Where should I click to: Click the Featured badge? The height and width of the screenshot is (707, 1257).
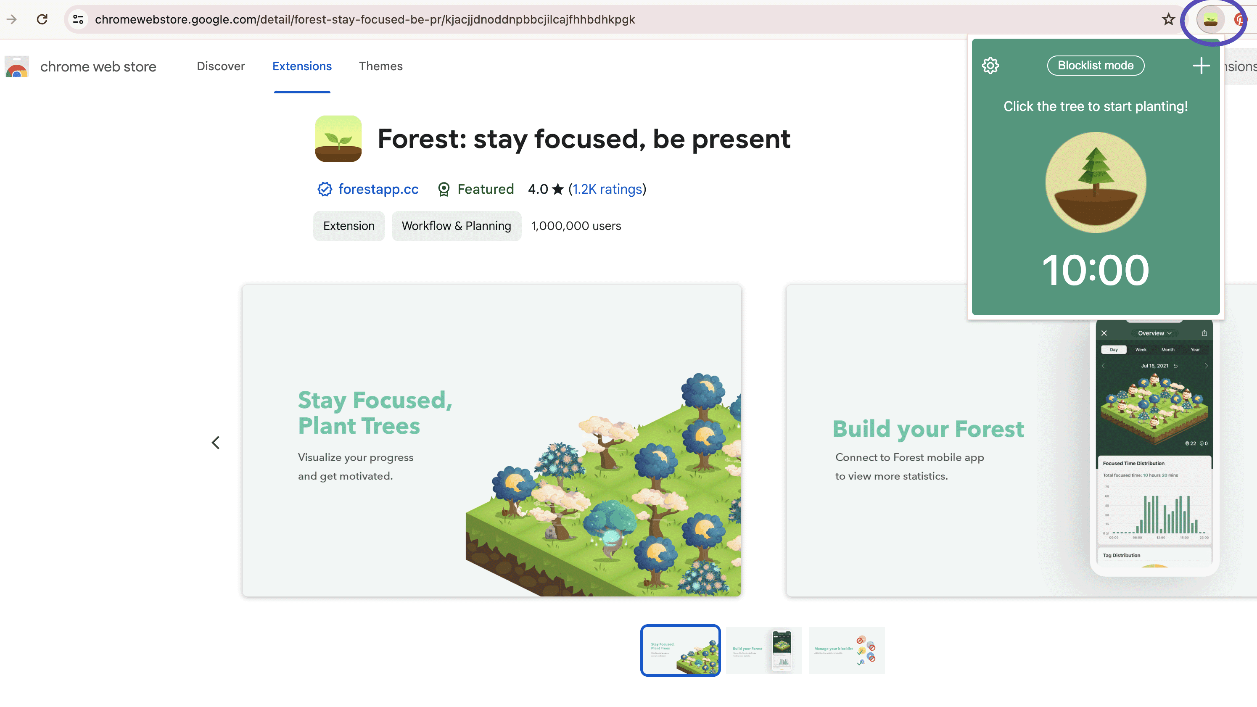pos(476,189)
